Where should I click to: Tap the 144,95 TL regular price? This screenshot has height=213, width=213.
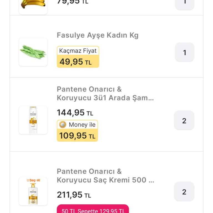click(75, 113)
